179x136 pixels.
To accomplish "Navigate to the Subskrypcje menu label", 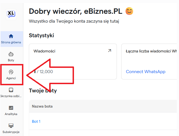I will pyautogui.click(x=11, y=132).
